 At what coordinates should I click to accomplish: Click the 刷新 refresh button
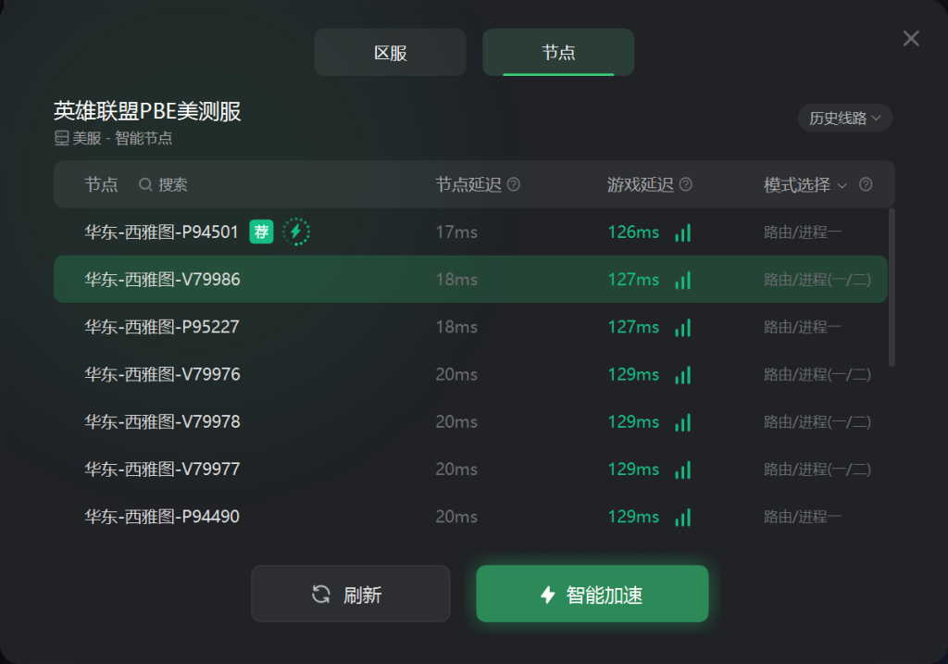coord(351,594)
